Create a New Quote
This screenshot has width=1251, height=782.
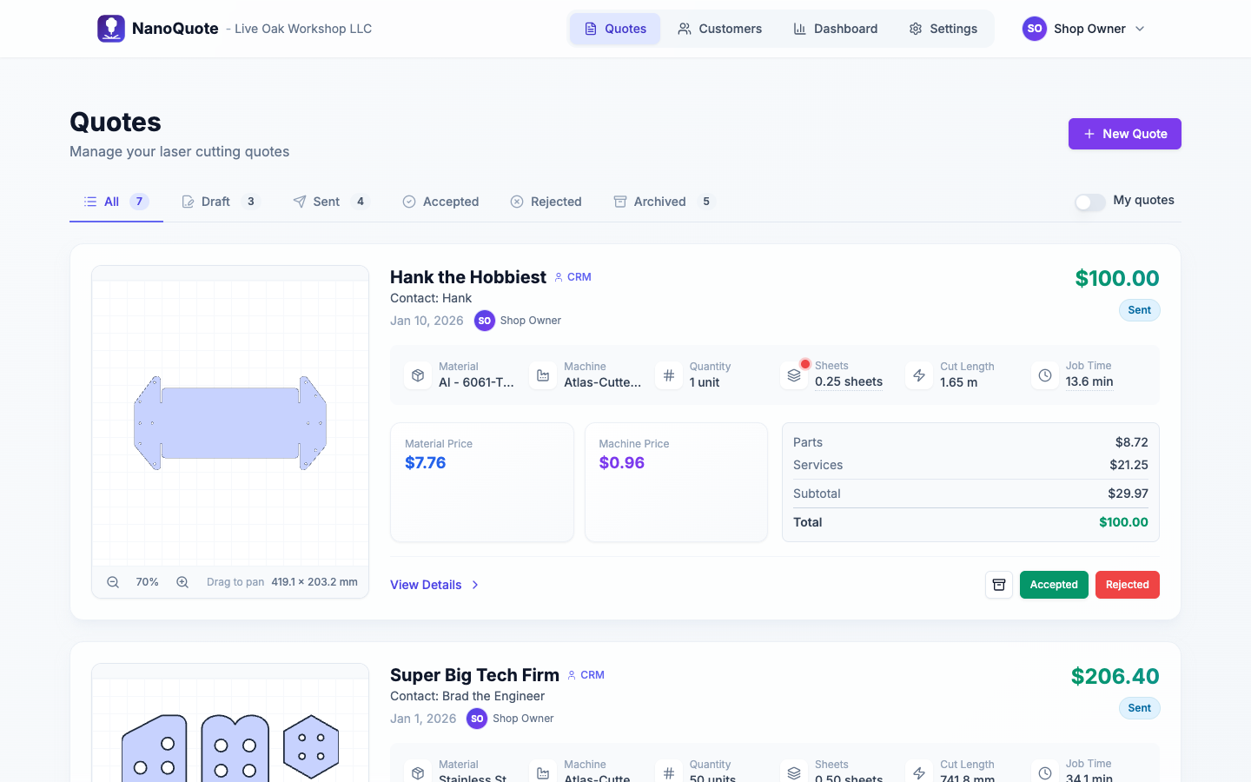click(1124, 134)
